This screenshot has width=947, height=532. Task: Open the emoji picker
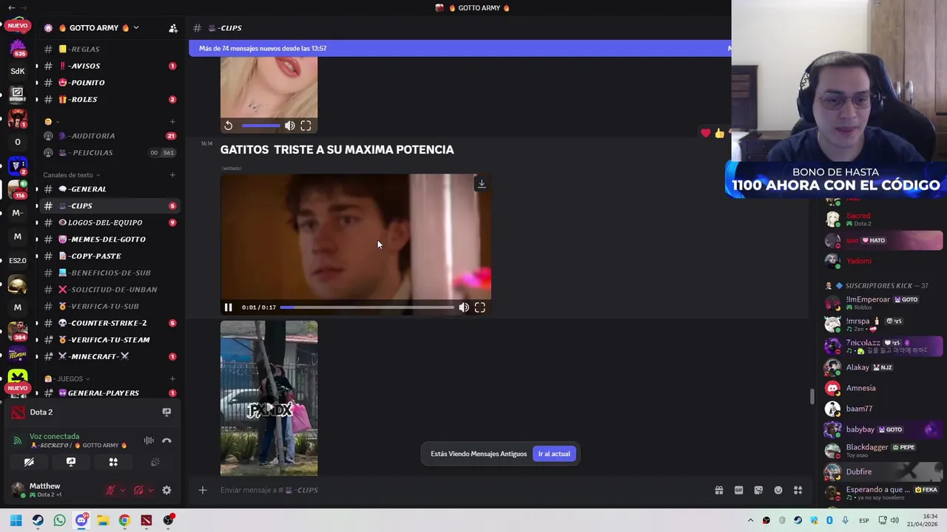click(778, 490)
